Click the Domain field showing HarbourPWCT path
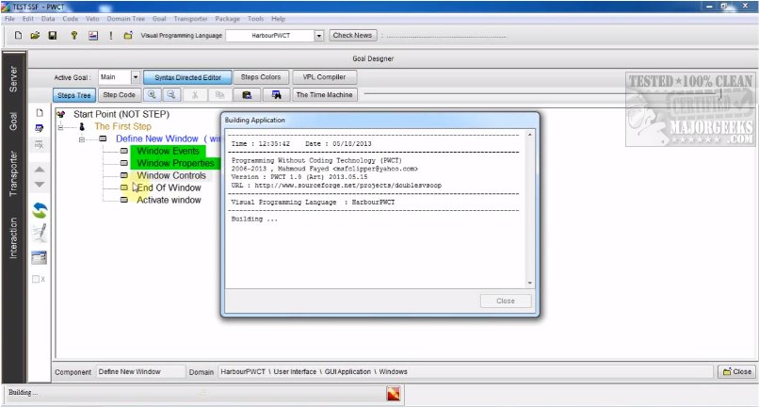This screenshot has width=759, height=407. [467, 371]
